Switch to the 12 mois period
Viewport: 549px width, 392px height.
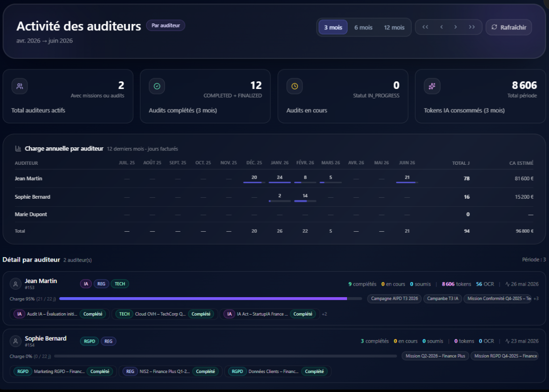coord(394,27)
